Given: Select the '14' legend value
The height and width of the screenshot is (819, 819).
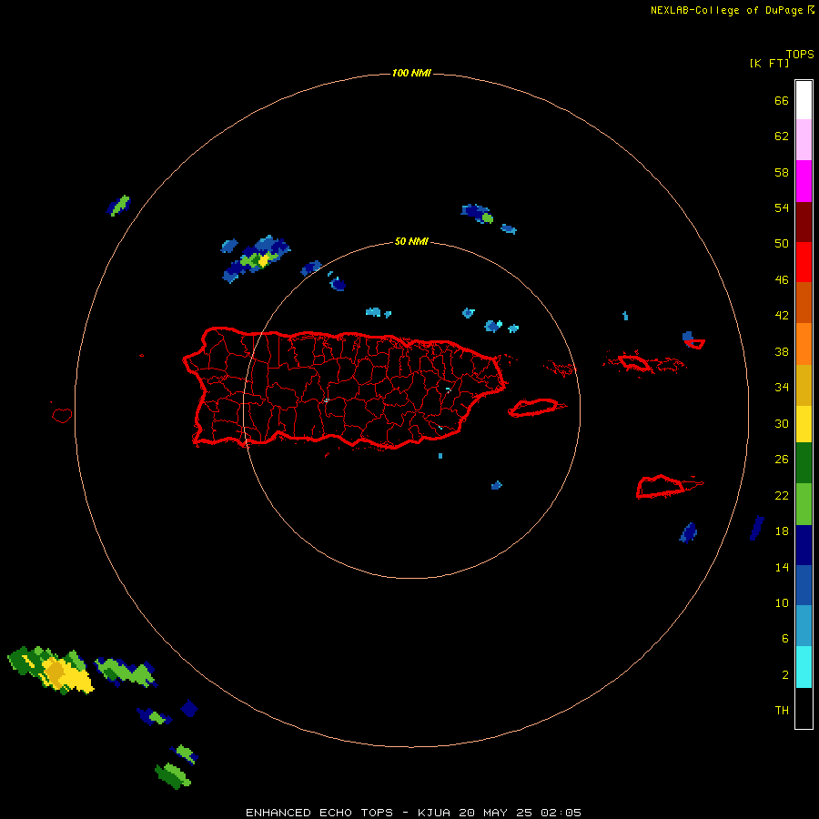Looking at the screenshot, I should coord(782,567).
